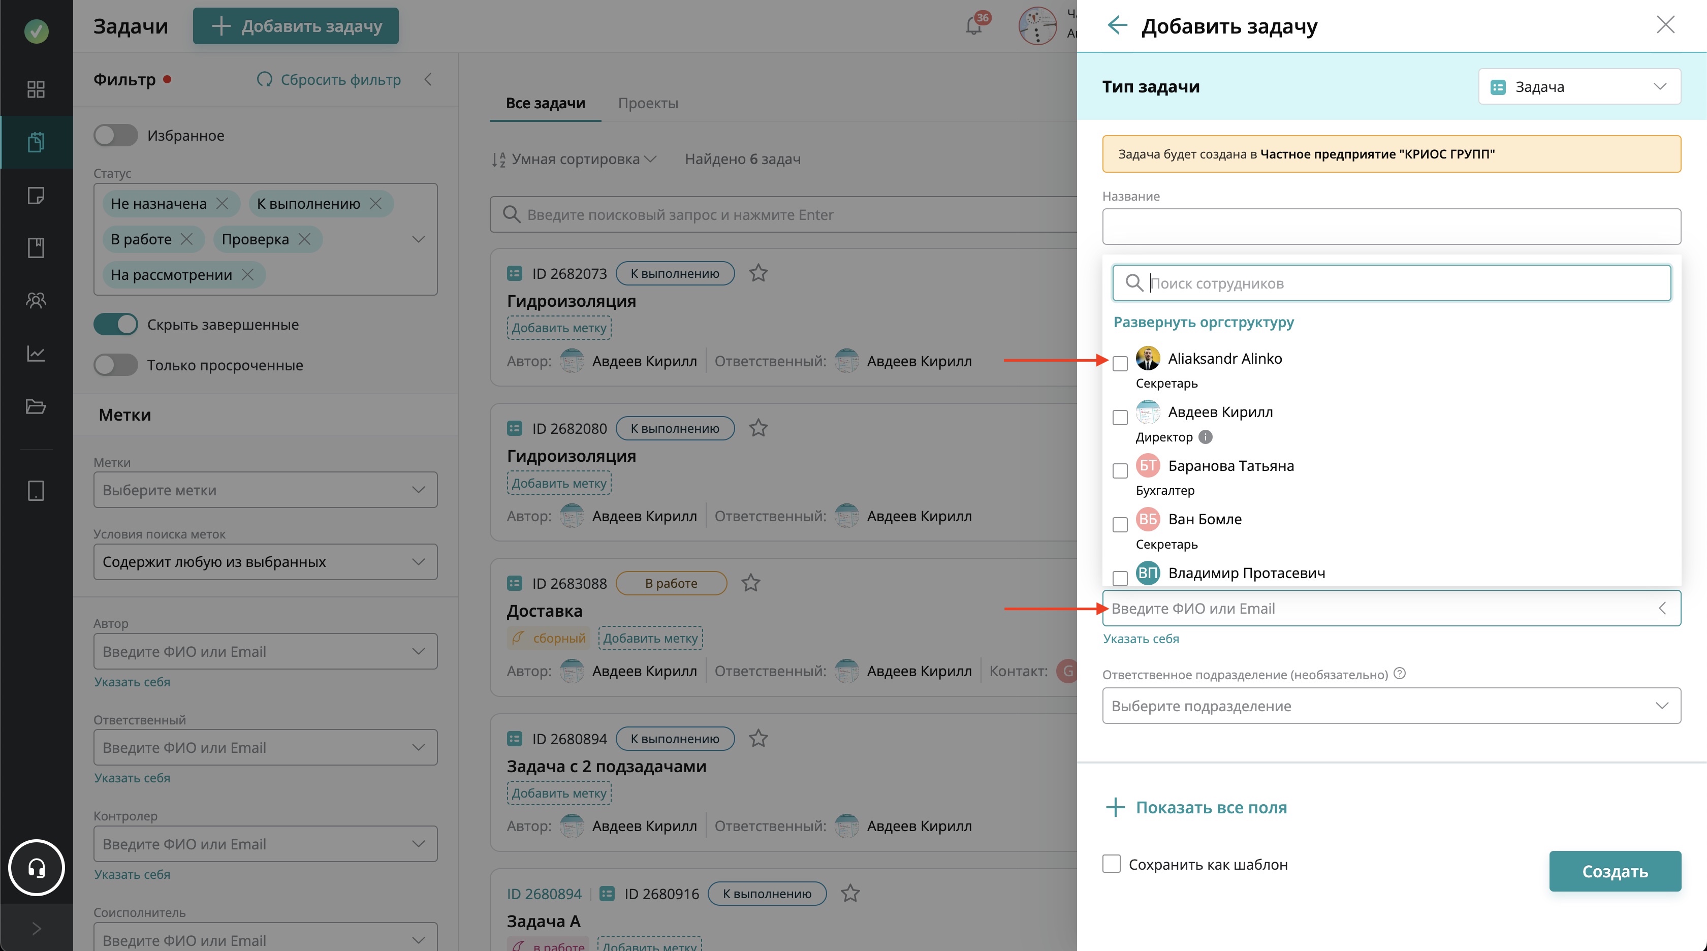Enable Сохранить как шаблон checkbox

point(1111,864)
